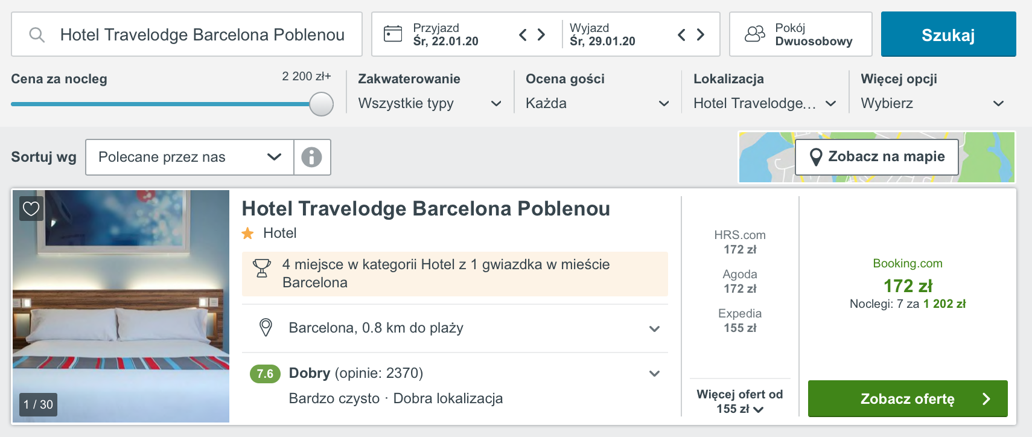Adjust the price per night slider handle
Image resolution: width=1032 pixels, height=437 pixels.
click(x=321, y=104)
